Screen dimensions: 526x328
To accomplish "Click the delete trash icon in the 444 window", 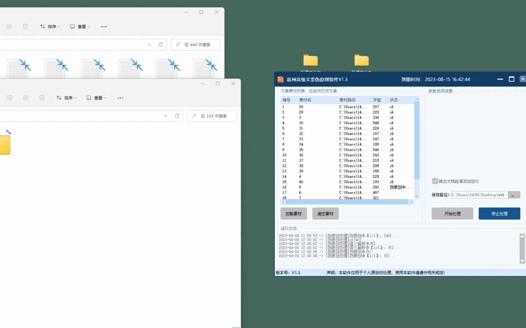I will (26, 26).
